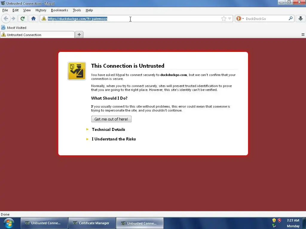Go back one page with the back arrow
306x229 pixels.
6,19
